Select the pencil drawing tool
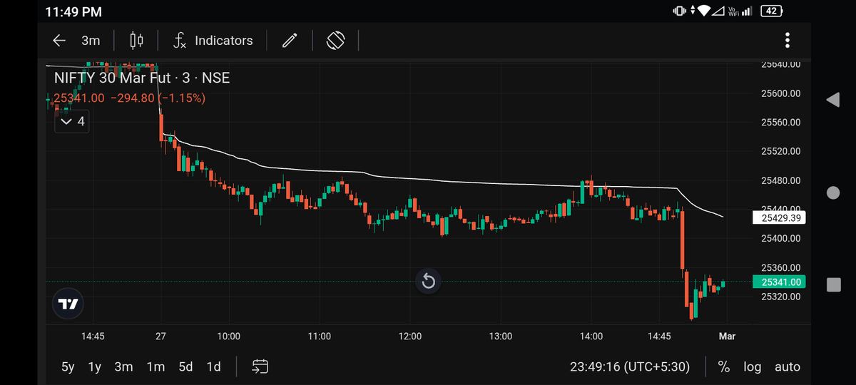The height and width of the screenshot is (385, 856). coord(289,41)
